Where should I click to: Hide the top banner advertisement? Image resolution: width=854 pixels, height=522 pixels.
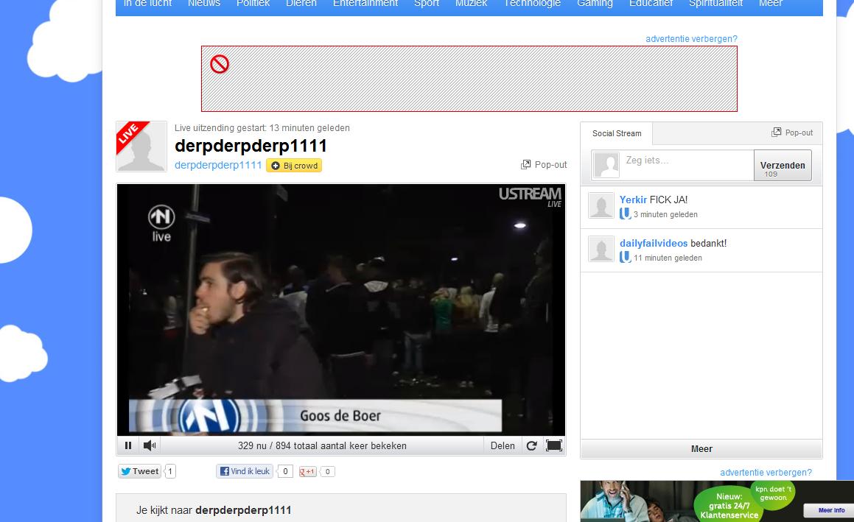click(x=691, y=39)
